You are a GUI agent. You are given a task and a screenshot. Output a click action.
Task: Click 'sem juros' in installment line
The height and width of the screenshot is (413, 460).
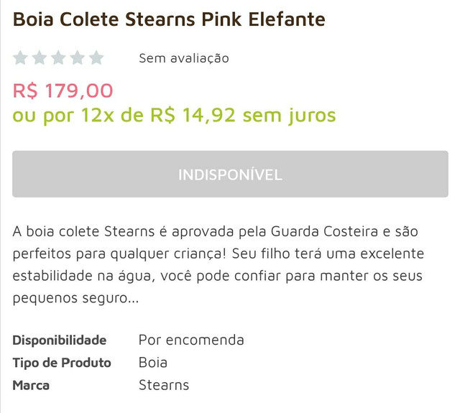[x=290, y=115]
